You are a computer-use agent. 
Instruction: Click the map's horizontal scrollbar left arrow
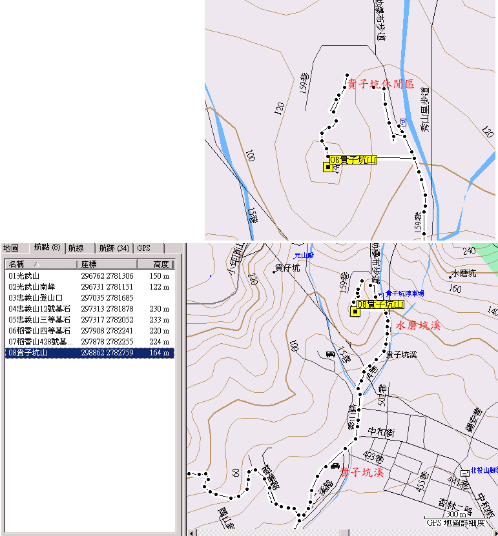click(191, 533)
